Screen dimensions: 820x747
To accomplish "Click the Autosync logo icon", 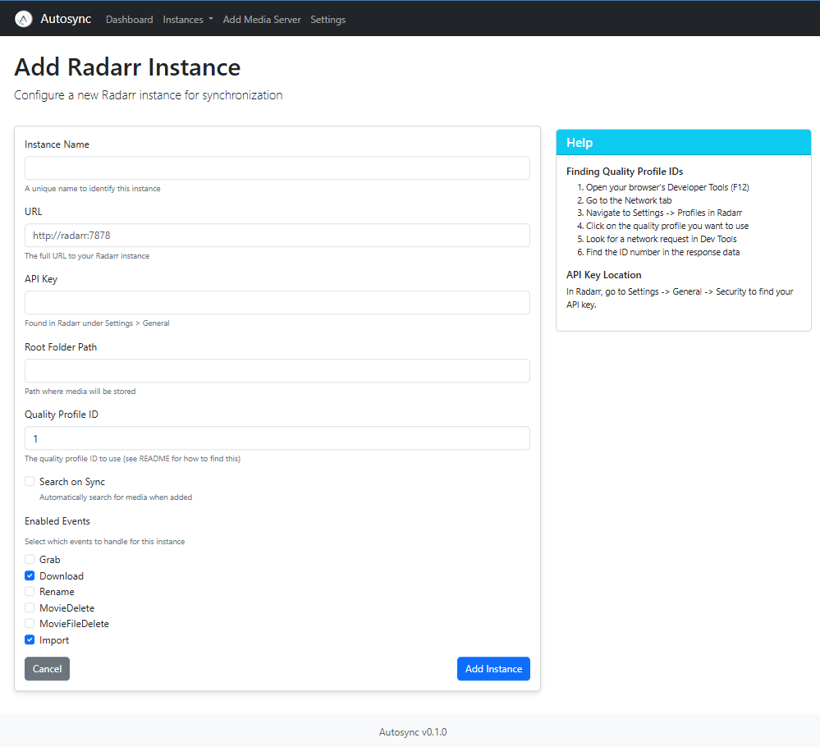I will click(x=24, y=20).
